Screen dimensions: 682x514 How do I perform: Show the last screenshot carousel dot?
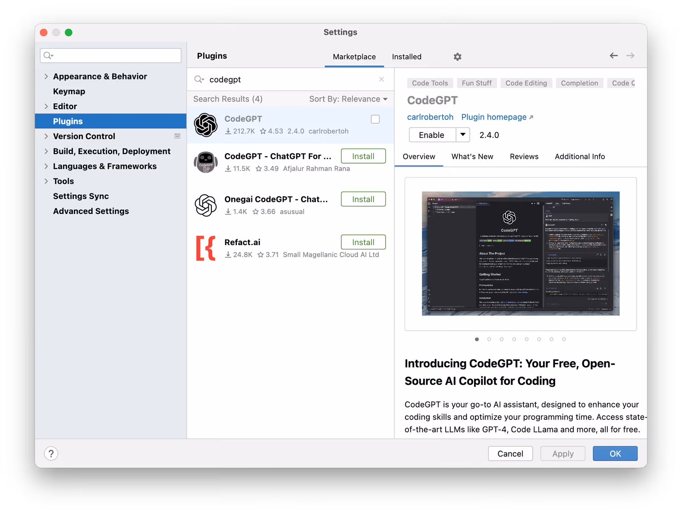click(x=564, y=339)
